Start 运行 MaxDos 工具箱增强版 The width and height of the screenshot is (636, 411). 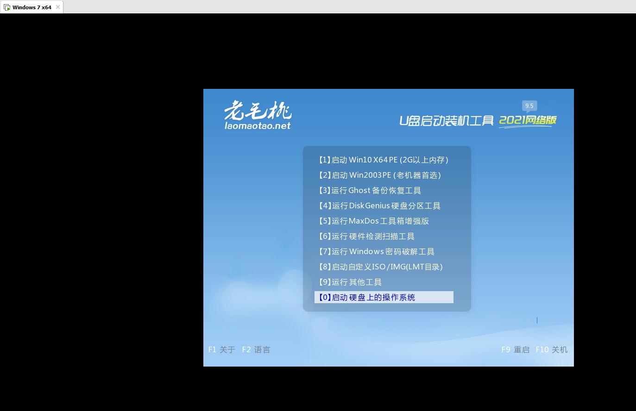tap(373, 221)
